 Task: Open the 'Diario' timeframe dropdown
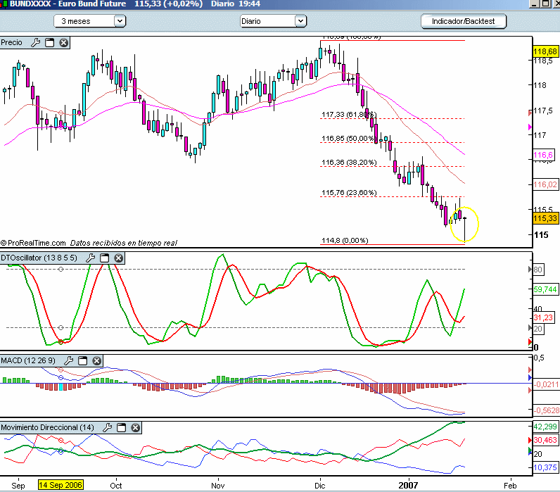(300, 21)
